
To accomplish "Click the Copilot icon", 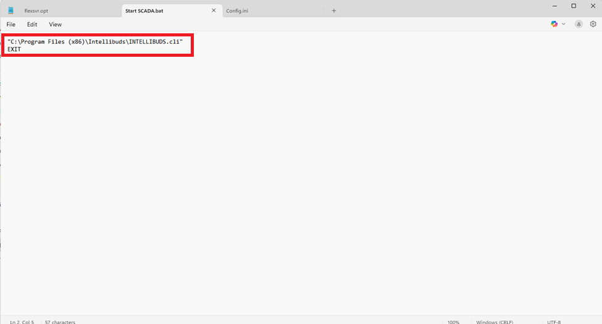I will click(x=554, y=24).
